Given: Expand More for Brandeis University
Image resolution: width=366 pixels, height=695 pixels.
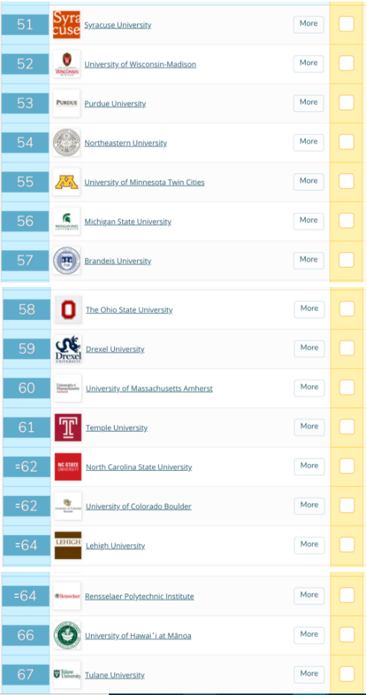Looking at the screenshot, I should coord(309,260).
